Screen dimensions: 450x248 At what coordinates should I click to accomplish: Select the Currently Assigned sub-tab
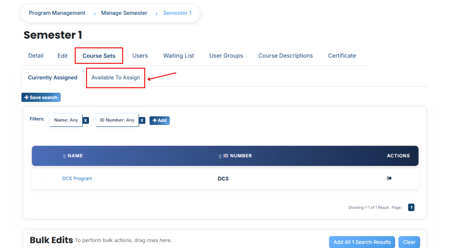tap(53, 78)
